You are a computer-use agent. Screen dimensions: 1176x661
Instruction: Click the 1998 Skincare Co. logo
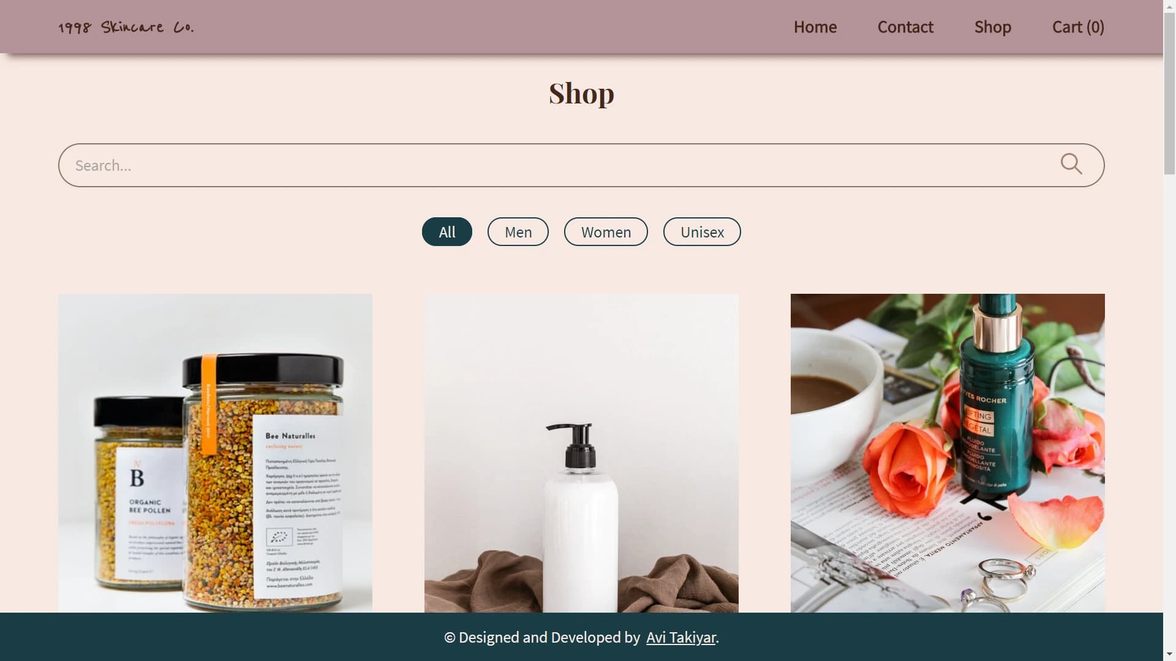(126, 27)
